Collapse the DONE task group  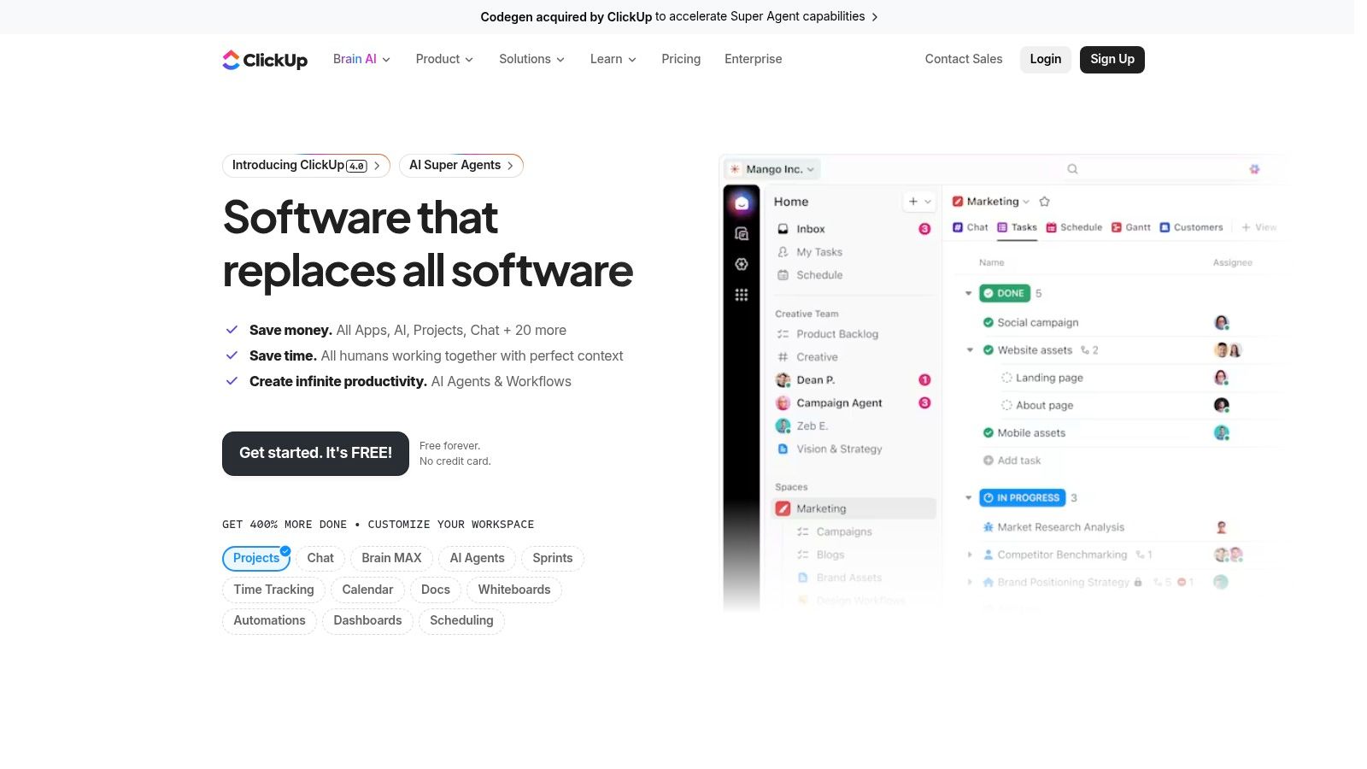tap(969, 293)
